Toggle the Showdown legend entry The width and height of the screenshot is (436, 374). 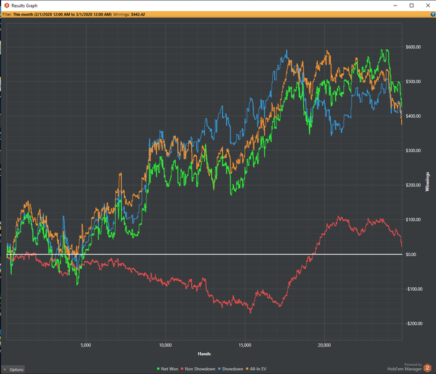point(230,369)
